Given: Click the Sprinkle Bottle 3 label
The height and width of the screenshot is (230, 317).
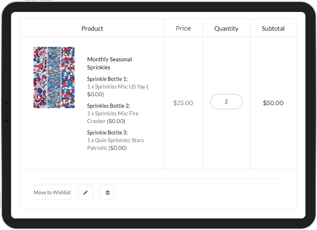Looking at the screenshot, I should 107,133.
